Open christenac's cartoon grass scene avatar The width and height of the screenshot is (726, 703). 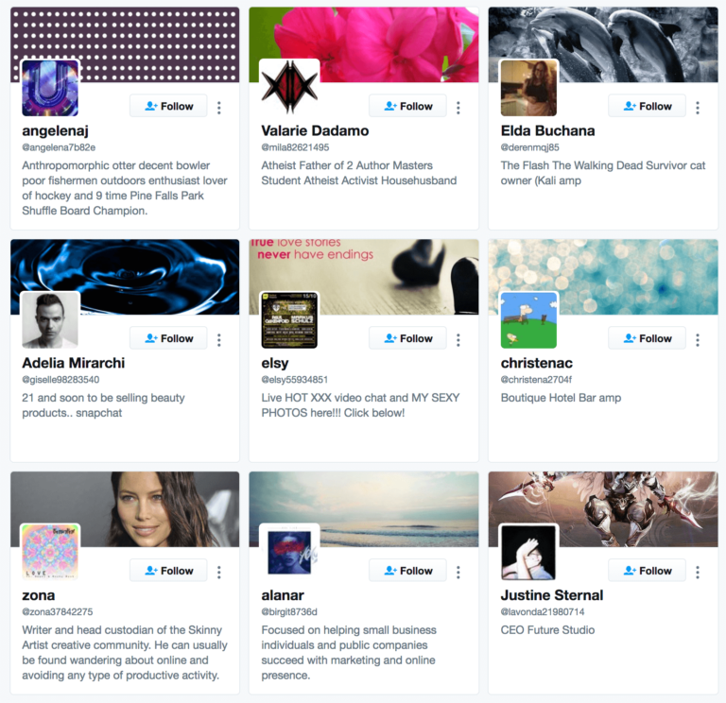(x=528, y=320)
